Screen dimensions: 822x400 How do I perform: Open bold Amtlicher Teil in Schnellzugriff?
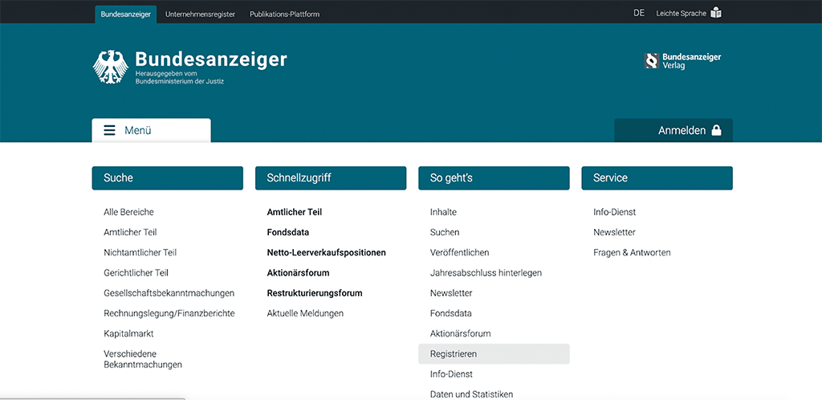coord(295,212)
